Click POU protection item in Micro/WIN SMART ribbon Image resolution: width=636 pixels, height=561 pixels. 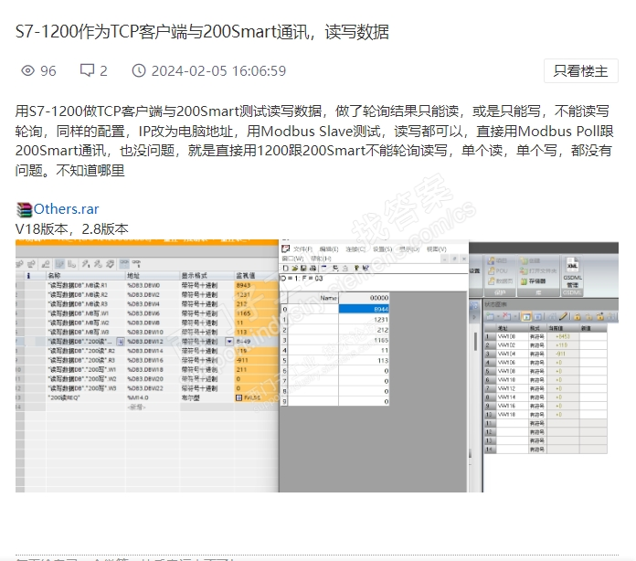tap(498, 270)
